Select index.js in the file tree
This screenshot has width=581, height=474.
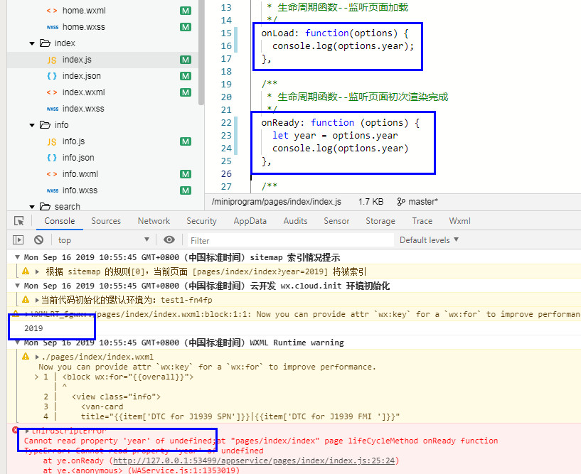[77, 60]
